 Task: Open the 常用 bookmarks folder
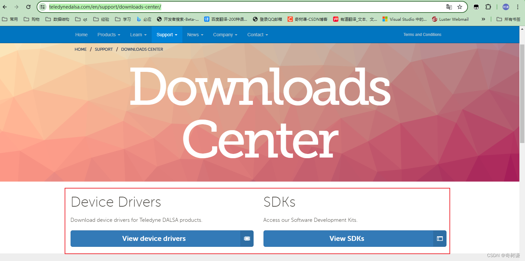point(10,19)
